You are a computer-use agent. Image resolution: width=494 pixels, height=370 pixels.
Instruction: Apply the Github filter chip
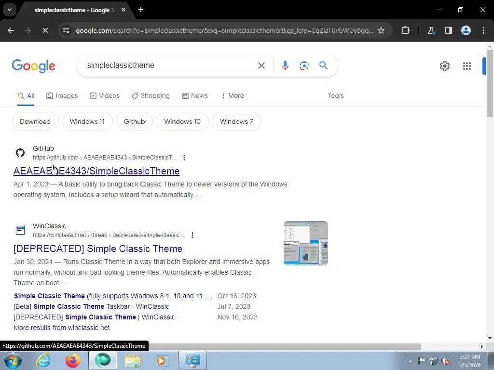click(134, 121)
